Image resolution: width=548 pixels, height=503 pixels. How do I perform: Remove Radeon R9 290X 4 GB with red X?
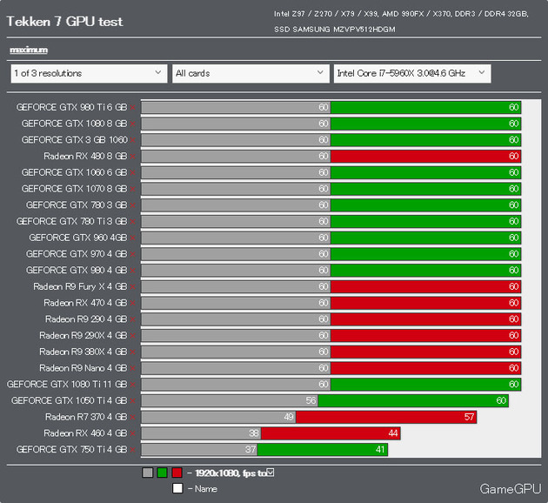(x=133, y=336)
